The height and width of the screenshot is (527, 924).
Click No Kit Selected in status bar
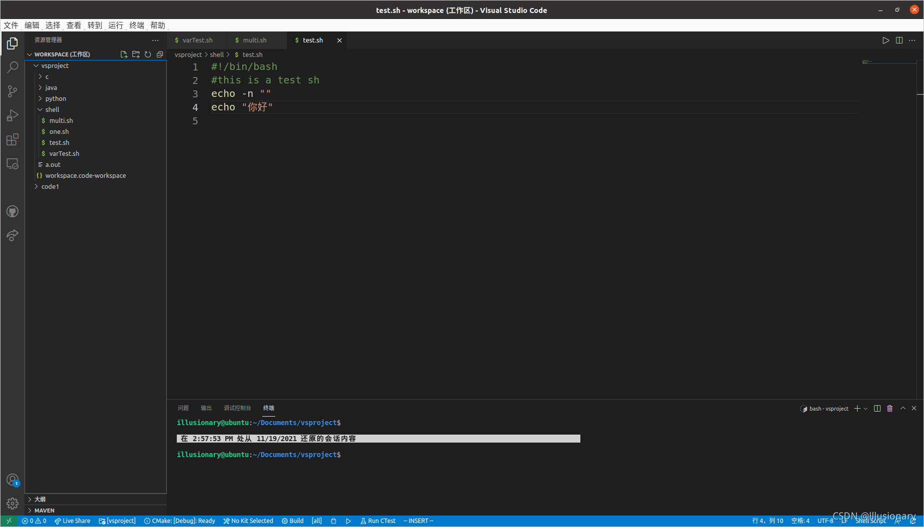248,521
